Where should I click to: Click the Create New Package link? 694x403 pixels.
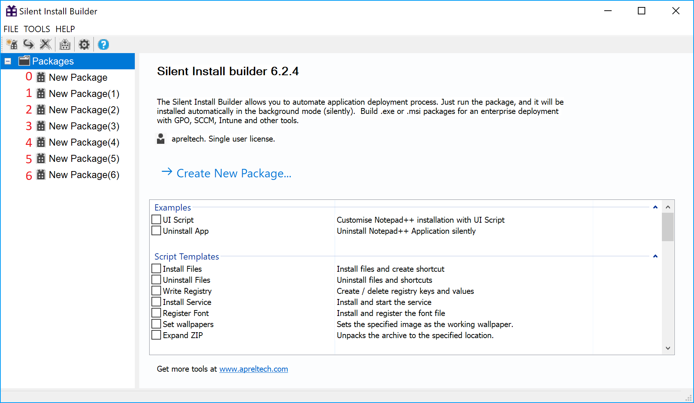tap(234, 173)
